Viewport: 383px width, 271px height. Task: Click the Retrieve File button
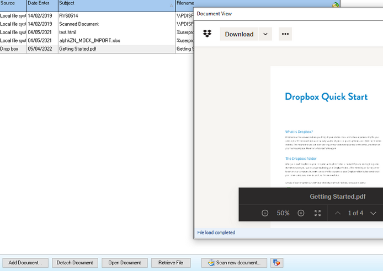point(171,263)
